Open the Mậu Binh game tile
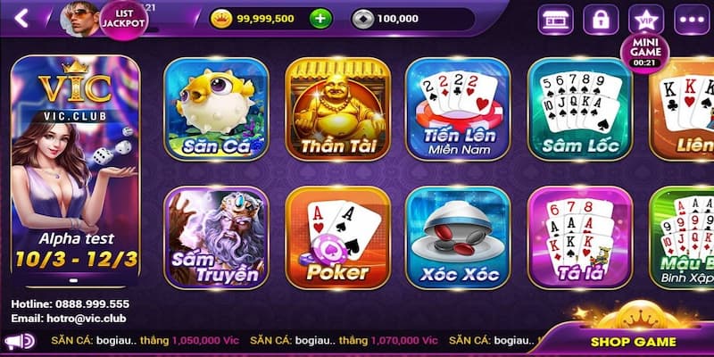The height and width of the screenshot is (357, 714). click(682, 237)
